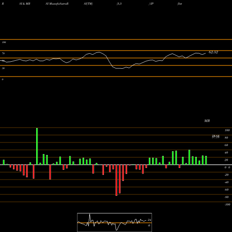The image size is (232, 232).
Task: Click the 'SI(TM)' header text
Action: pos(88,4)
